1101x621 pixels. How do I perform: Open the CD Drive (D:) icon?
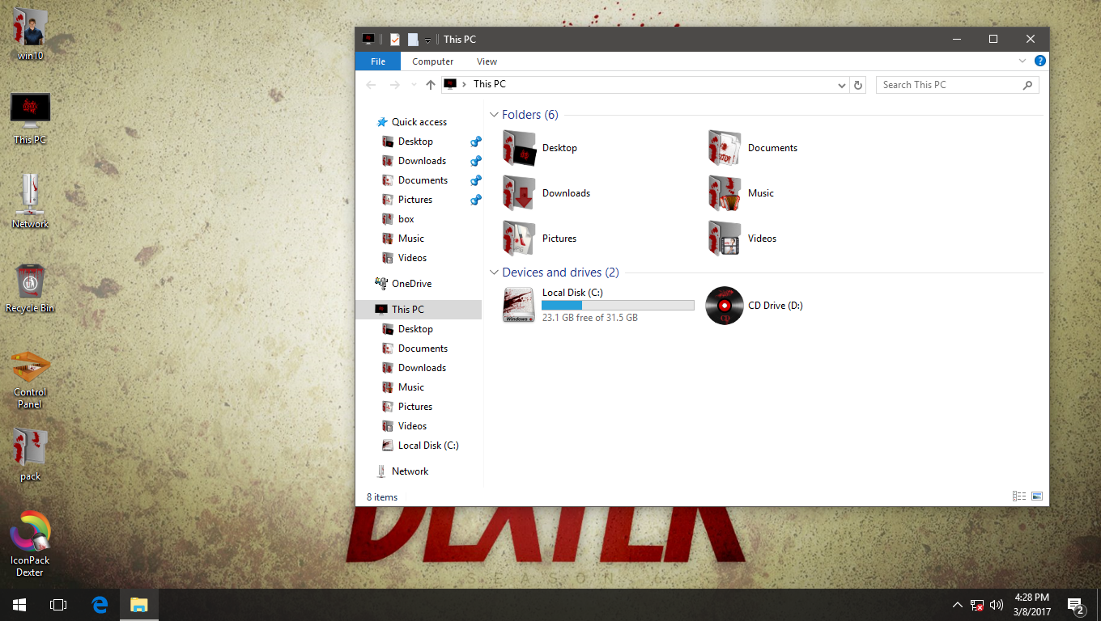click(x=724, y=306)
